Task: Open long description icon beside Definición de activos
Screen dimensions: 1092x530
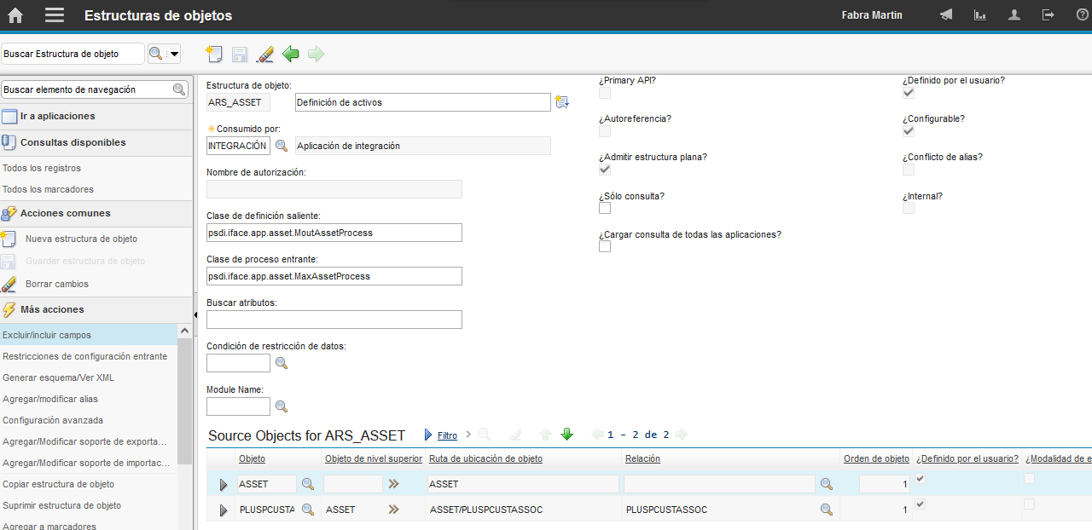Action: [561, 102]
